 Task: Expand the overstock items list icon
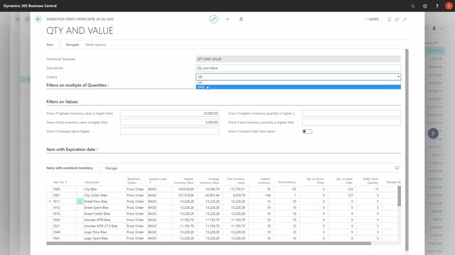(x=397, y=168)
